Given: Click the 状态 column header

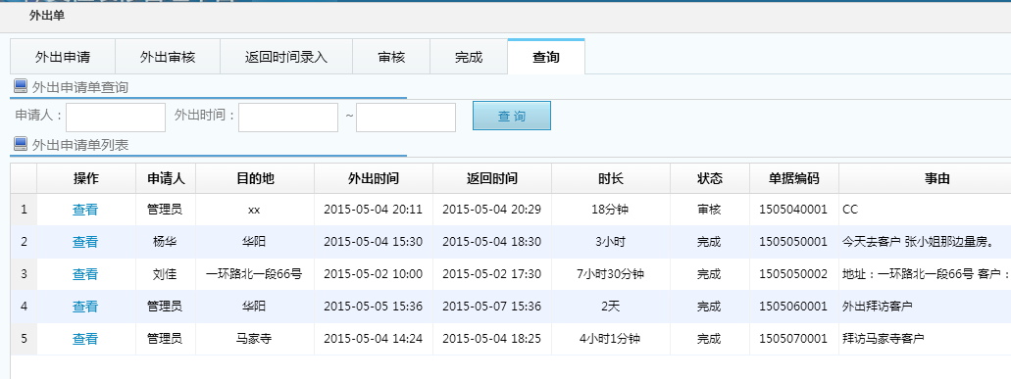Looking at the screenshot, I should (710, 178).
